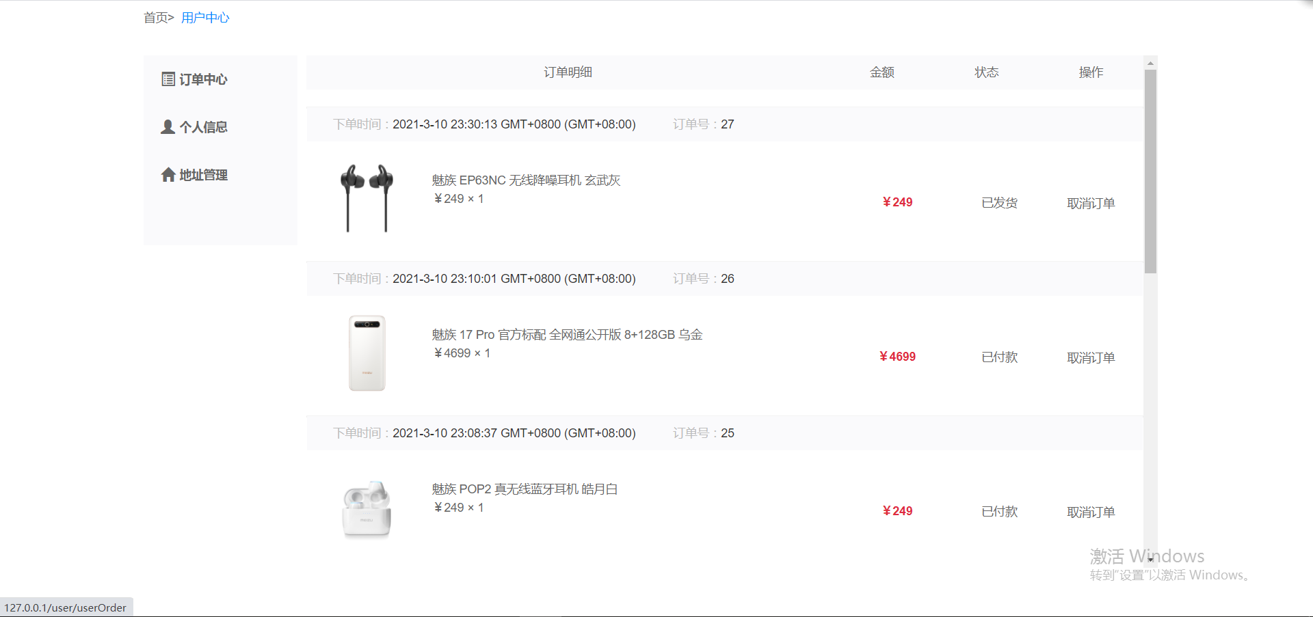Click the 魅族 17 Pro phone image

tap(367, 353)
